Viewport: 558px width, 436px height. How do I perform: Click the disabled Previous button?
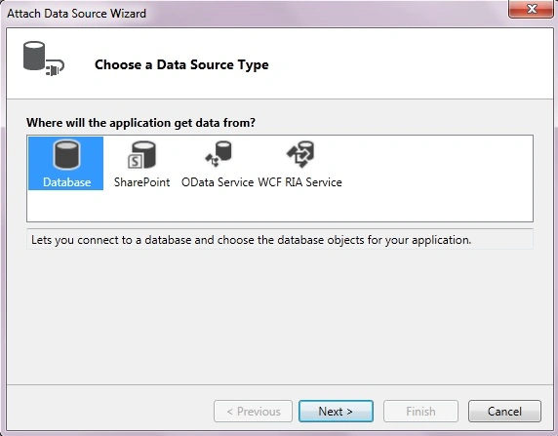pos(253,412)
